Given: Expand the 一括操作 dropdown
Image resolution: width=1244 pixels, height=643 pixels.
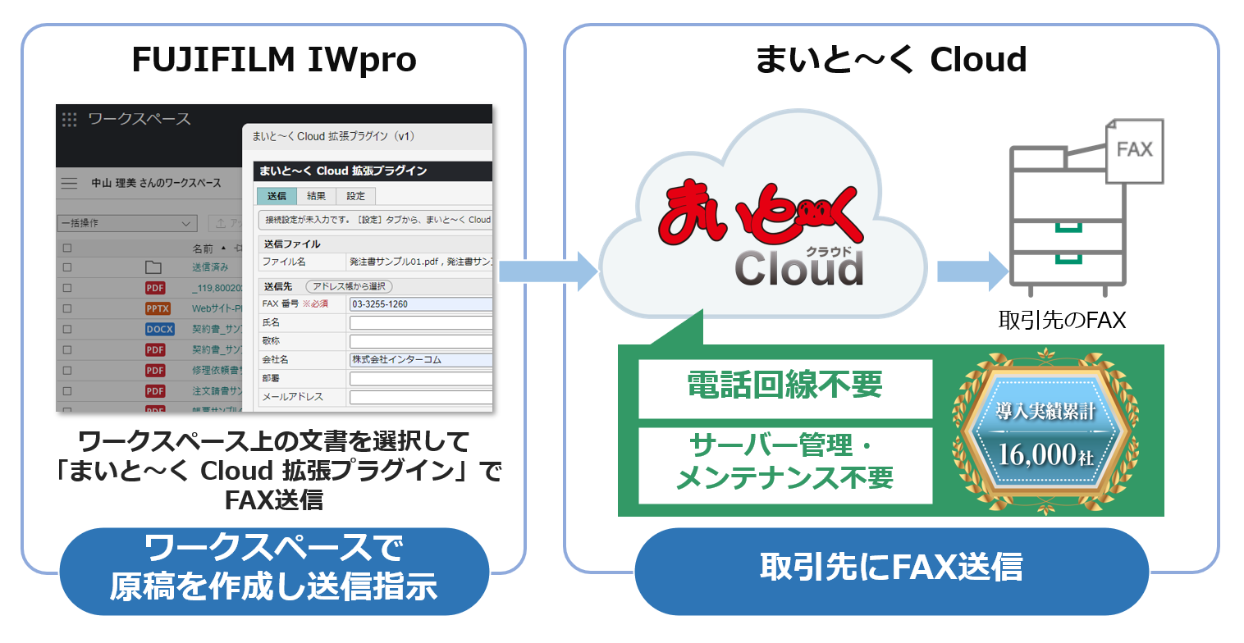Looking at the screenshot, I should 127,223.
